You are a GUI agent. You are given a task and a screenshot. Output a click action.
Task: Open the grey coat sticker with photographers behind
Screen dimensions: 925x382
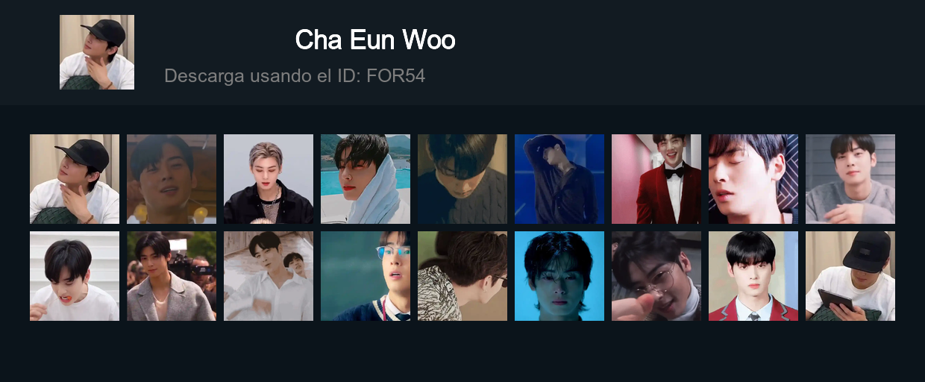172,276
